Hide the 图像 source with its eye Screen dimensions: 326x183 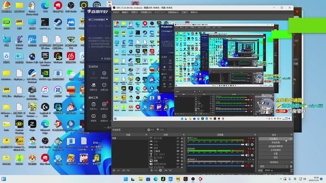178,161
